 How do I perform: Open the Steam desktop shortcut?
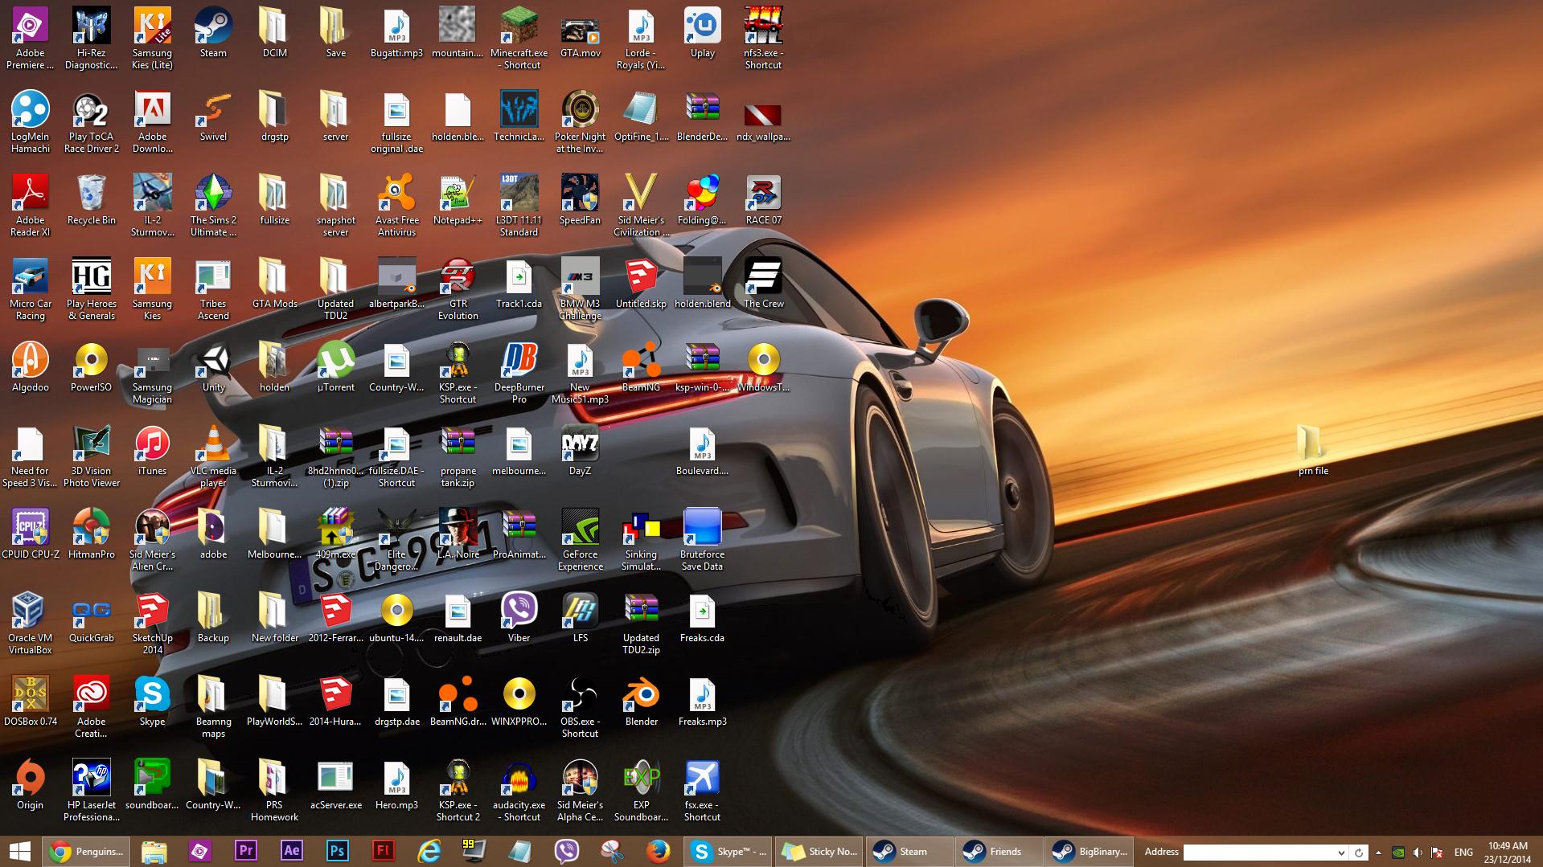pos(213,34)
